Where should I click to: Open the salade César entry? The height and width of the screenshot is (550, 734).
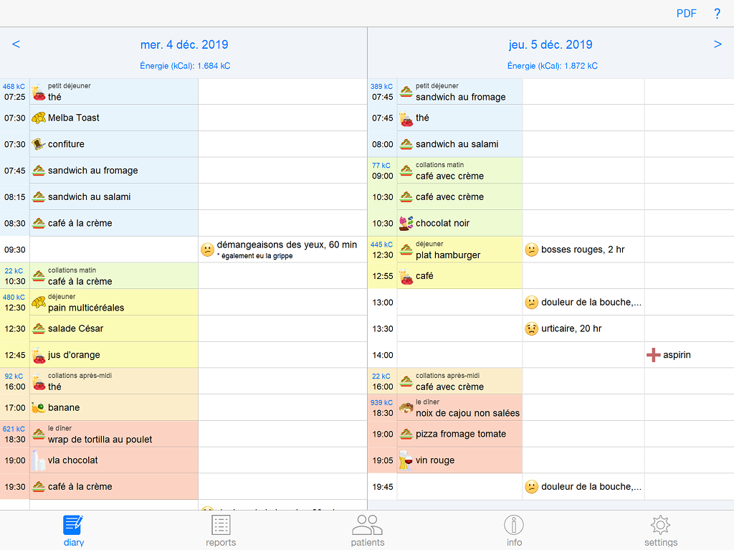[114, 329]
